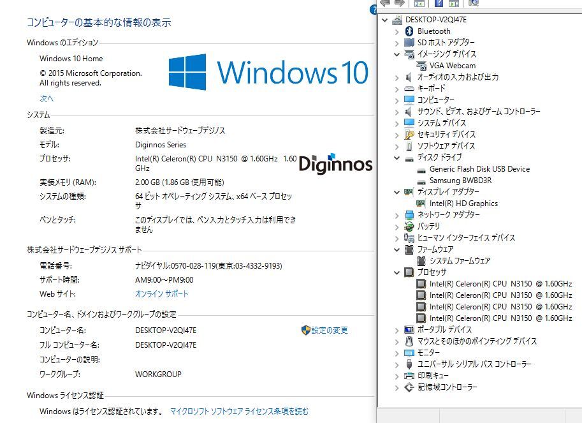Click the Device Manager forward arrow

(399, 3)
